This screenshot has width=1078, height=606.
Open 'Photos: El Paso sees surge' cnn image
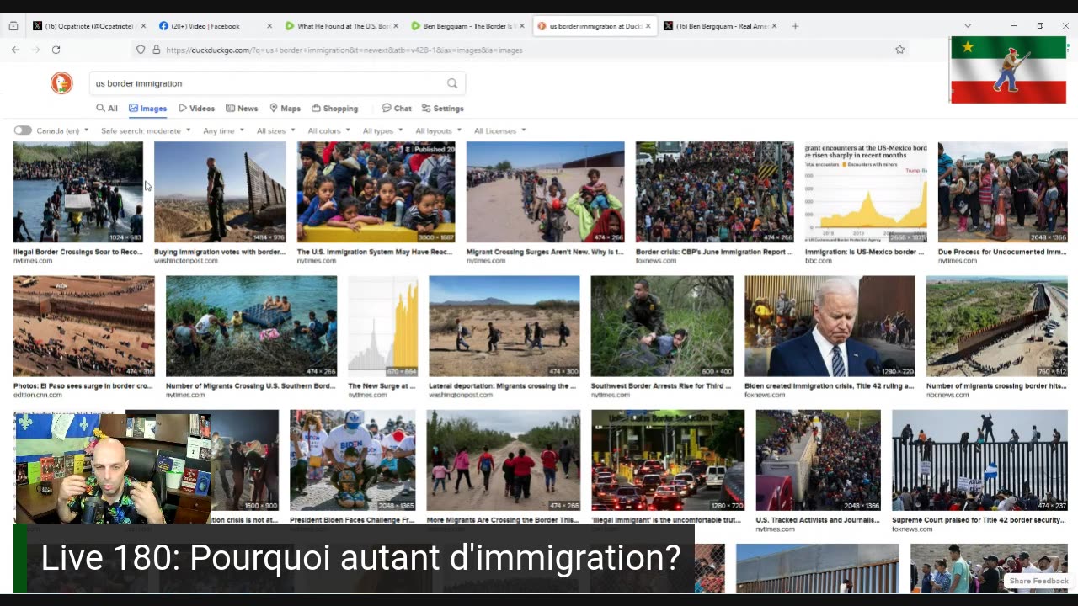tap(84, 326)
